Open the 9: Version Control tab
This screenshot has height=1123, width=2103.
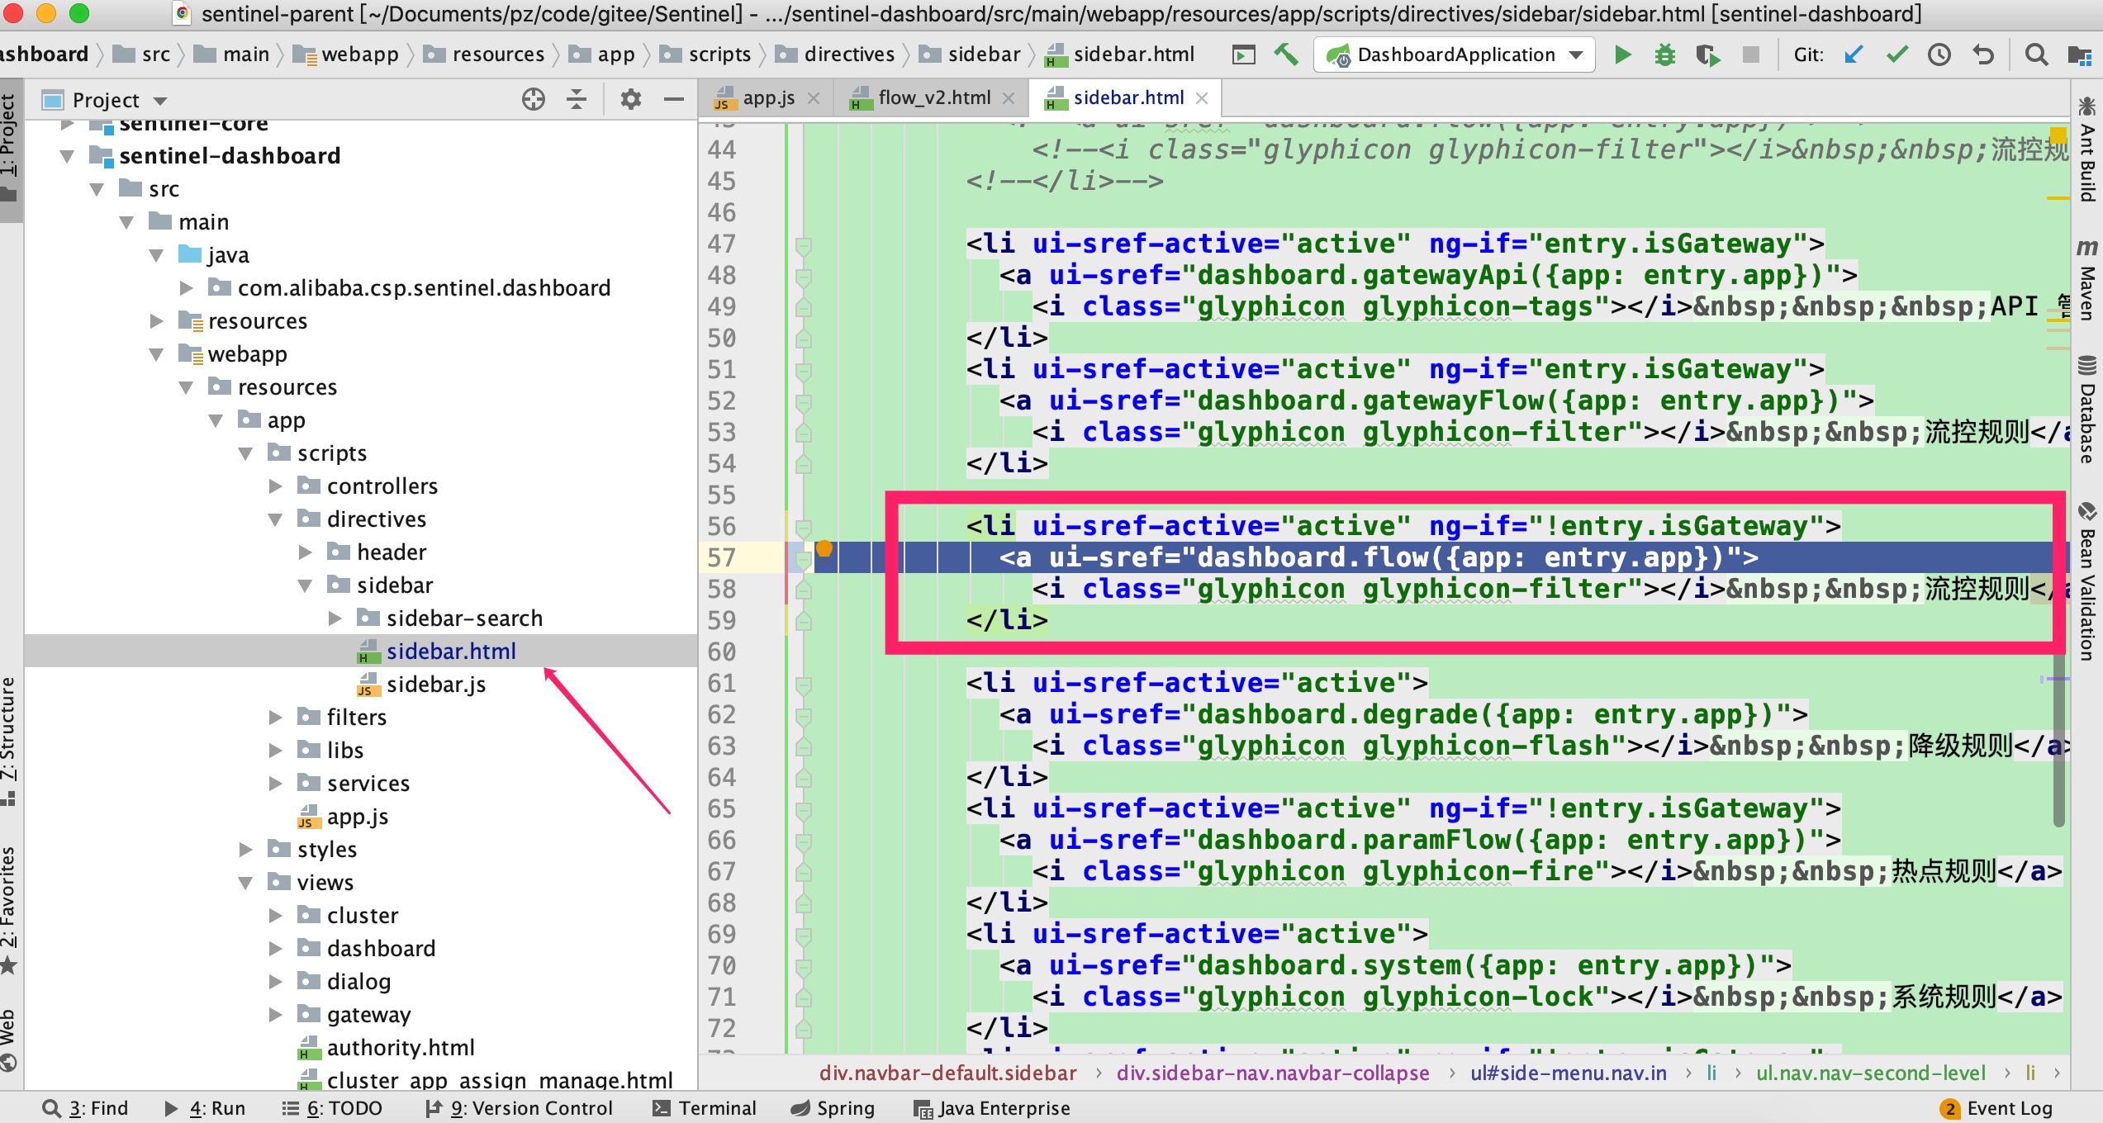click(x=520, y=1108)
